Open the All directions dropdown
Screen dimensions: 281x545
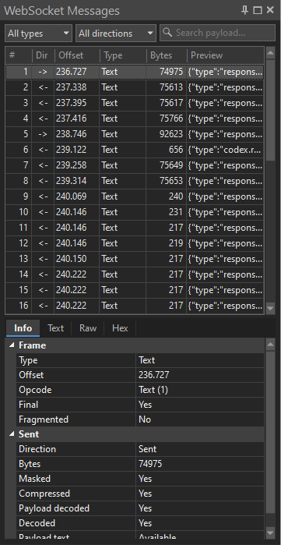[x=116, y=34]
